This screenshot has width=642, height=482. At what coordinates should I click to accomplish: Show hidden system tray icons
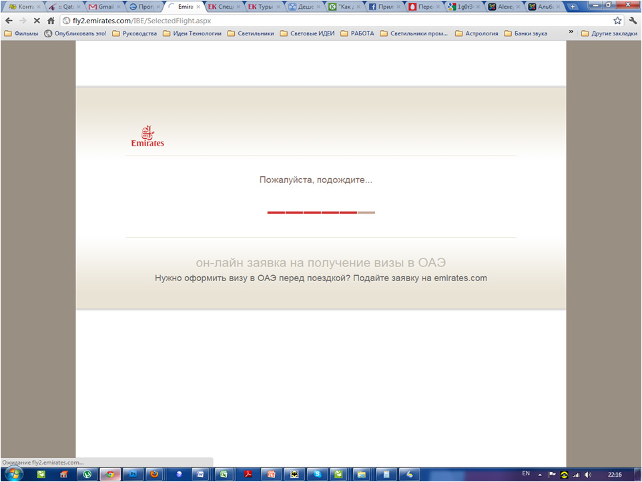[540, 475]
